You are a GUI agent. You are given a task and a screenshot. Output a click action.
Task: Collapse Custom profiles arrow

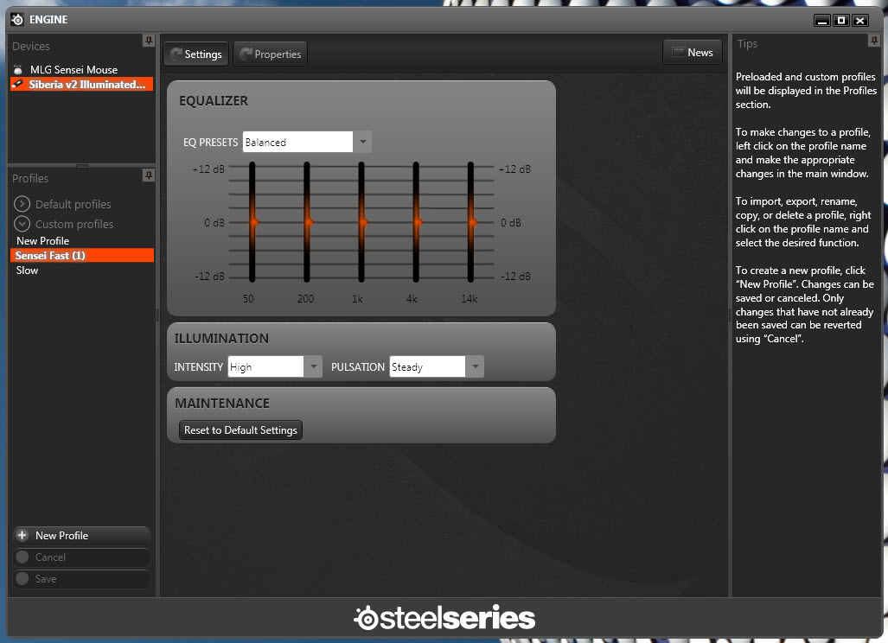tap(22, 224)
